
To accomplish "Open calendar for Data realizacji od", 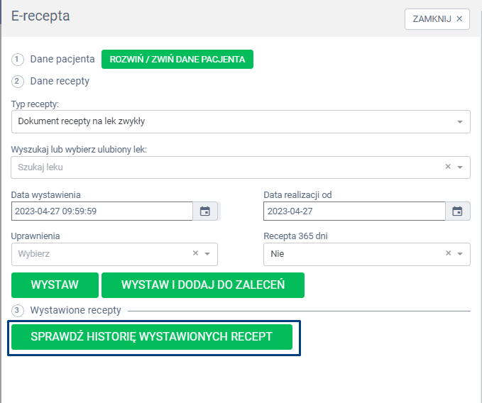I will coord(457,211).
